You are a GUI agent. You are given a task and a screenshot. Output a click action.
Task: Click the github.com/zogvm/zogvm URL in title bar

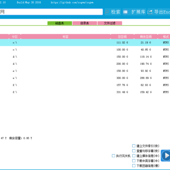click(x=72, y=2)
